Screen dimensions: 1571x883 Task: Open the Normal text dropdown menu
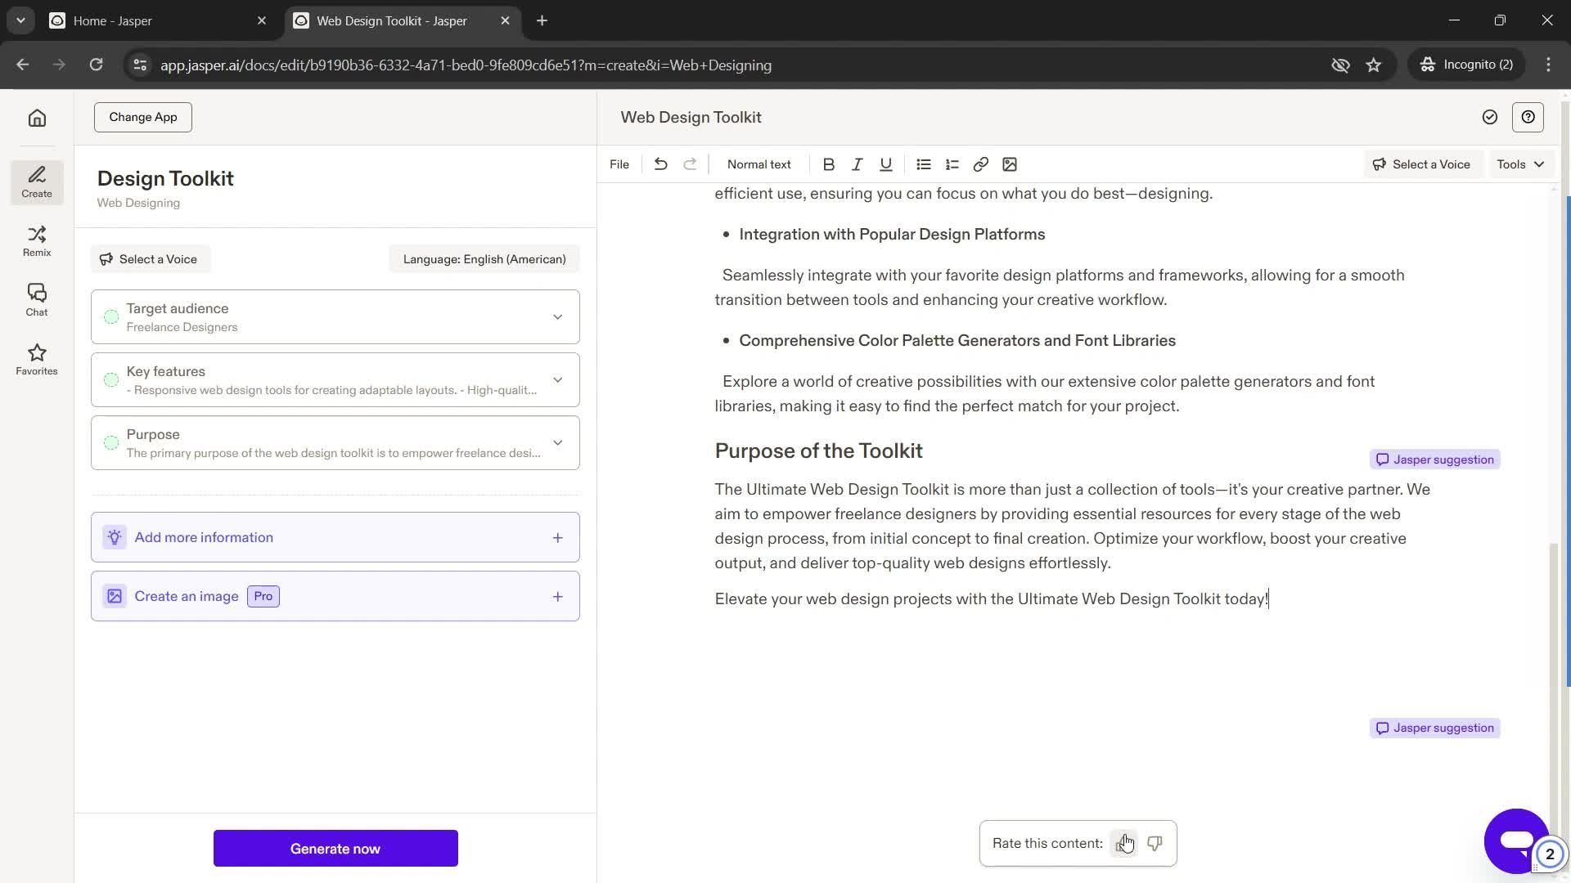[x=759, y=164]
